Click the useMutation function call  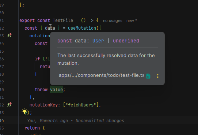[82, 28]
